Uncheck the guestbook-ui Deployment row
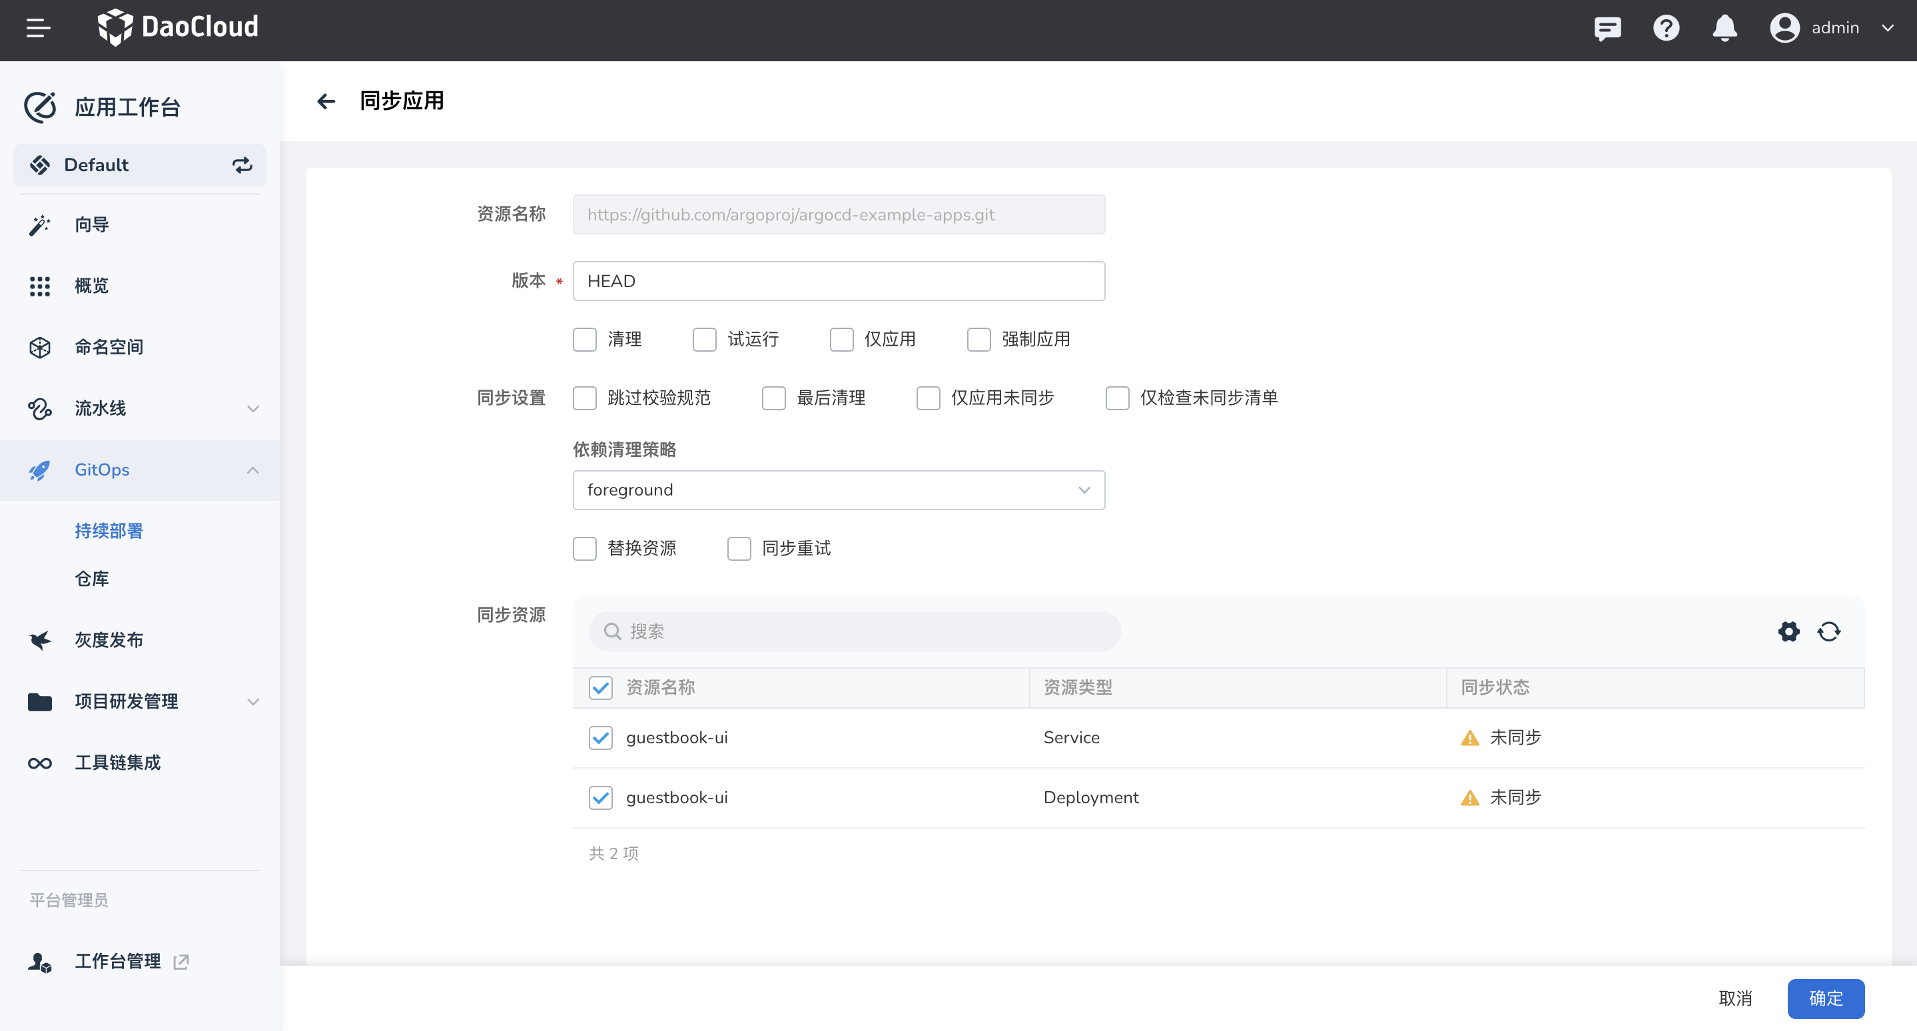 tap(601, 797)
